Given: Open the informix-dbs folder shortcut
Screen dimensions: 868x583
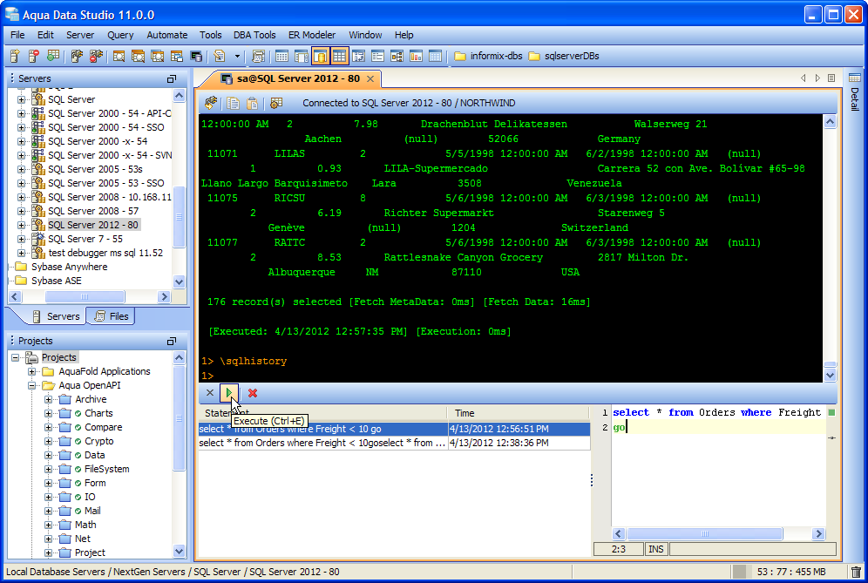Looking at the screenshot, I should tap(488, 56).
